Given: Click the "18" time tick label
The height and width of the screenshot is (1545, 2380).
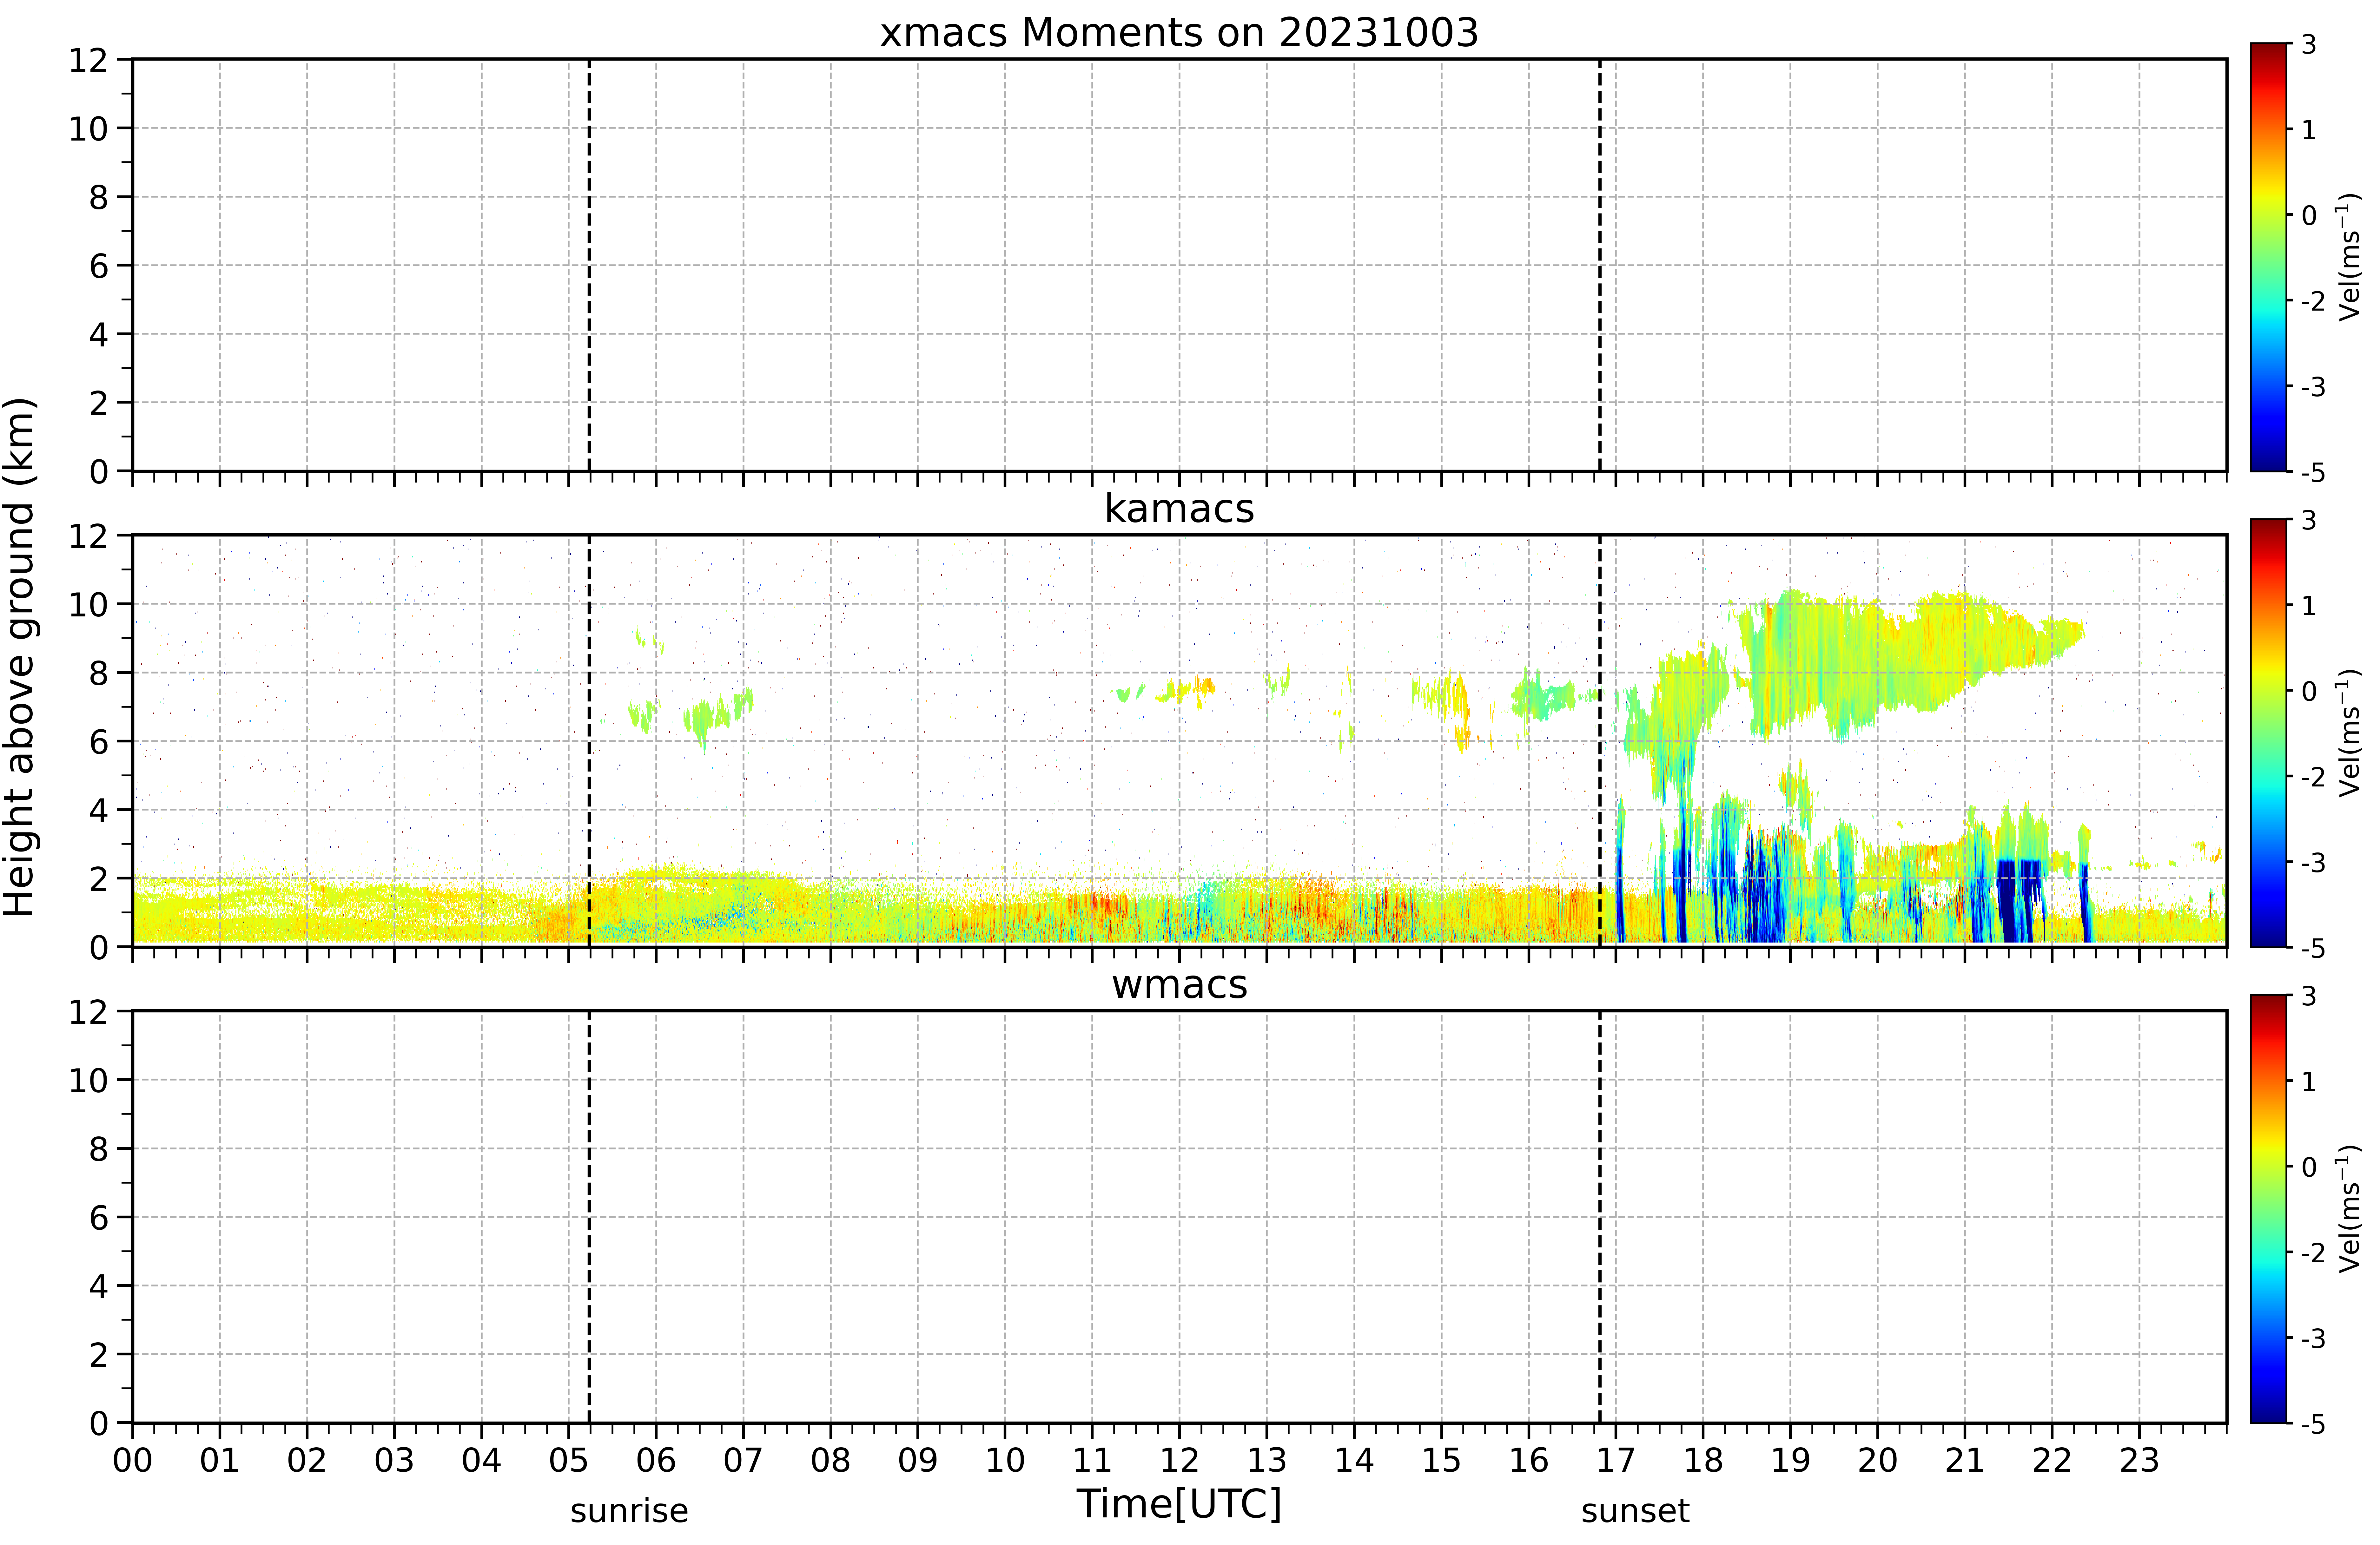Looking at the screenshot, I should pos(1703,1461).
